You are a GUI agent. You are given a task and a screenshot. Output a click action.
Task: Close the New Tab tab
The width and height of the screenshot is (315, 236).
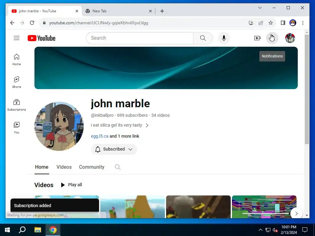pyautogui.click(x=150, y=11)
